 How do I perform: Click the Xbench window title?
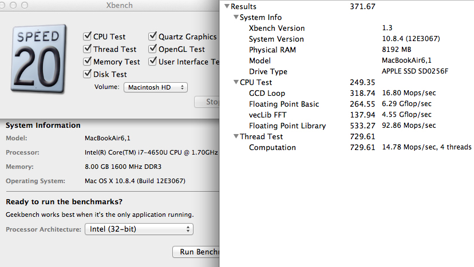tap(119, 6)
